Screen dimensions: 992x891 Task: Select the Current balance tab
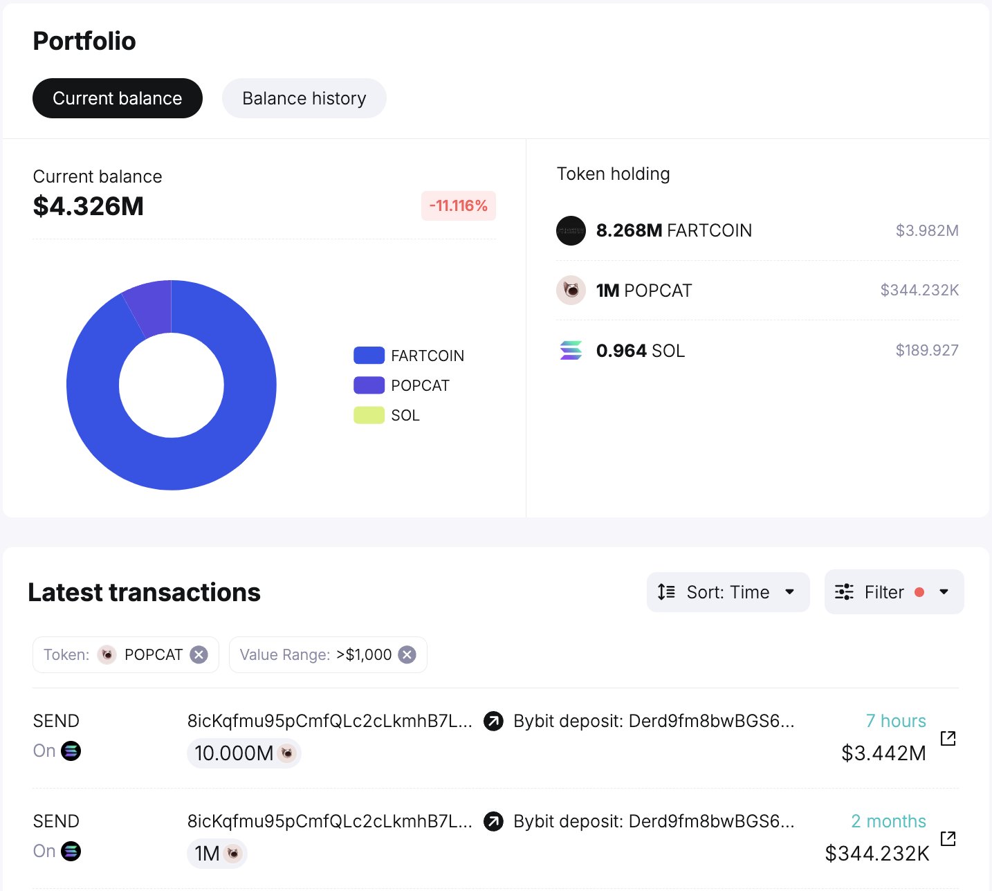(118, 98)
